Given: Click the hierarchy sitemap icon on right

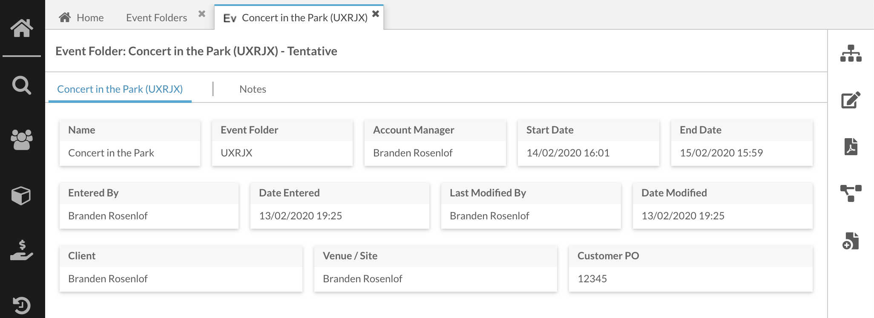Looking at the screenshot, I should point(851,53).
